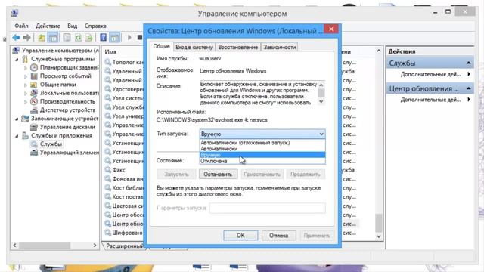
Task: Toggle the Show/Hide Action Pane icon
Action: point(114,38)
